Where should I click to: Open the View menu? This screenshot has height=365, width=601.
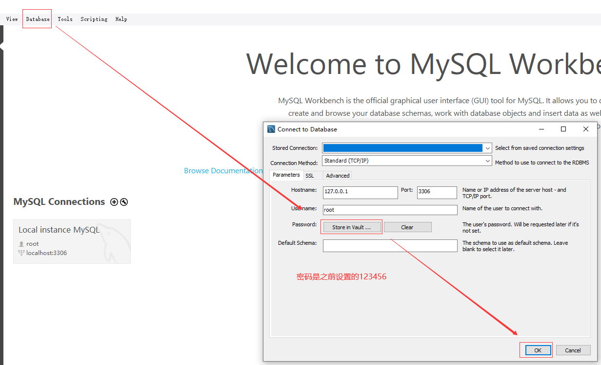[12, 19]
